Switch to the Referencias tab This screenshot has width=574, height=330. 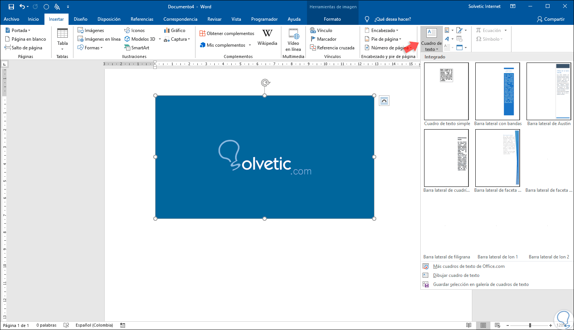pos(142,19)
